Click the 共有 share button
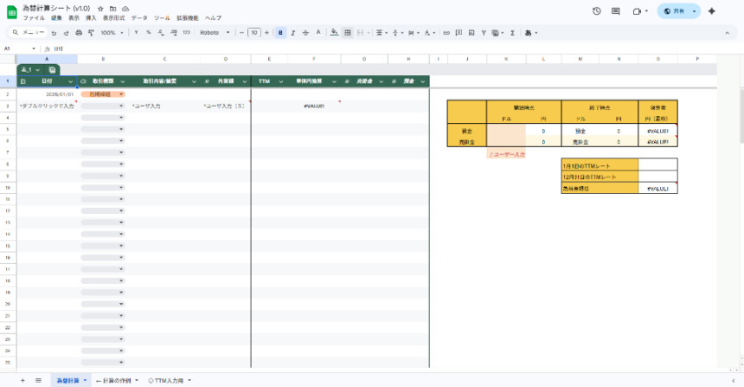Screen dimensions: 744x387 click(678, 11)
